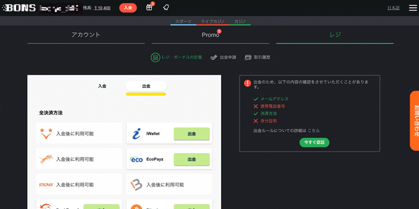Click the green check beside メールアドレス
Viewport: 419px width, 209px height.
click(x=255, y=99)
